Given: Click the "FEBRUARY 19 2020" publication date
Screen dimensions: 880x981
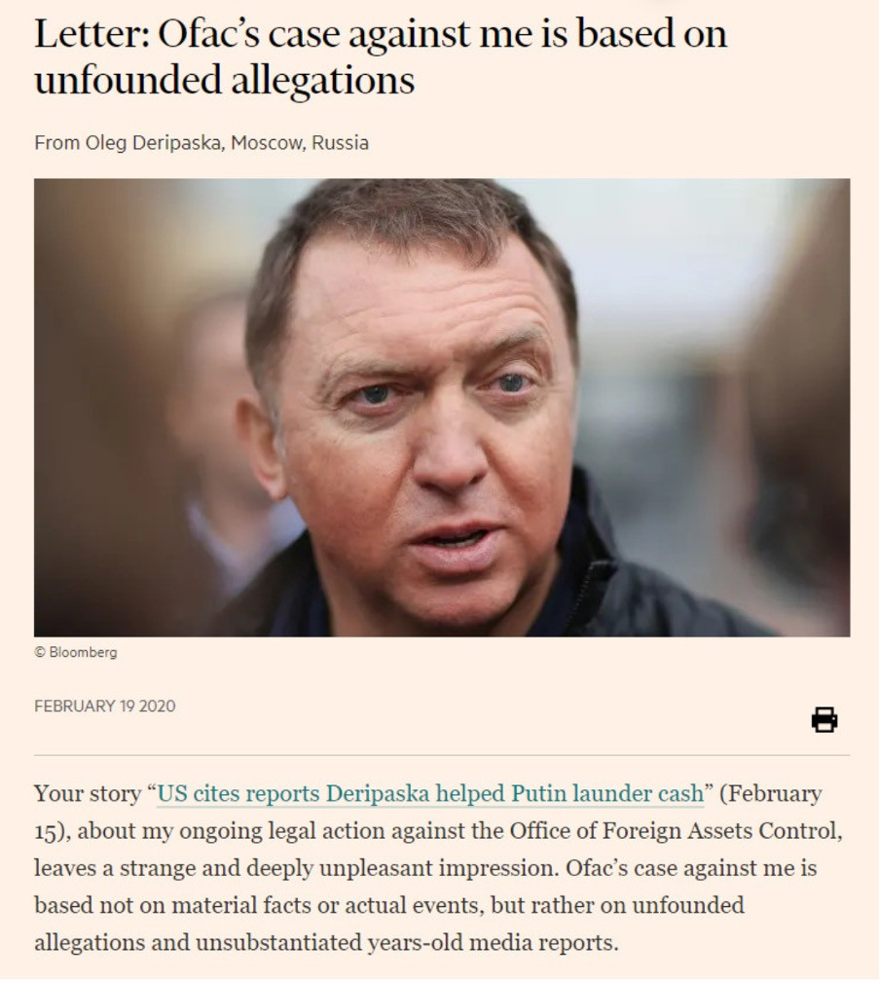Looking at the screenshot, I should click(105, 706).
